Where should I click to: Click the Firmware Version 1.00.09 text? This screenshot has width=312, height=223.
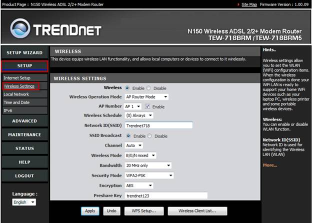(x=284, y=4)
